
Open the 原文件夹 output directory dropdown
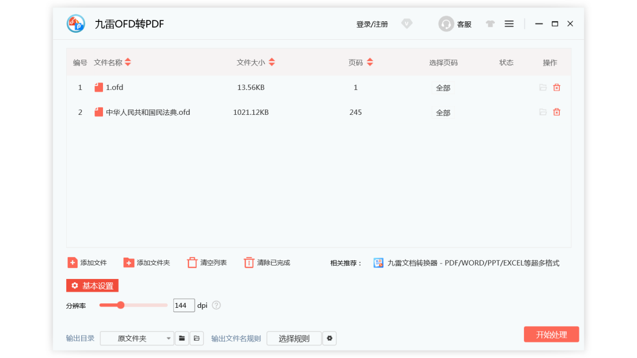(137, 338)
